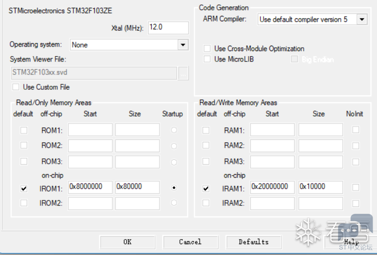Enable NoInit for RAM2

click(x=356, y=146)
